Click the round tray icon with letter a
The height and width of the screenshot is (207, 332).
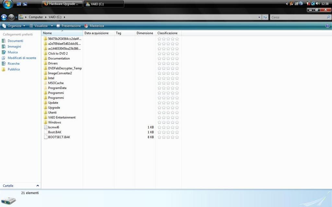[x=301, y=3]
